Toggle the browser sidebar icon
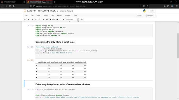The height and width of the screenshot is (100, 179). pos(168,6)
